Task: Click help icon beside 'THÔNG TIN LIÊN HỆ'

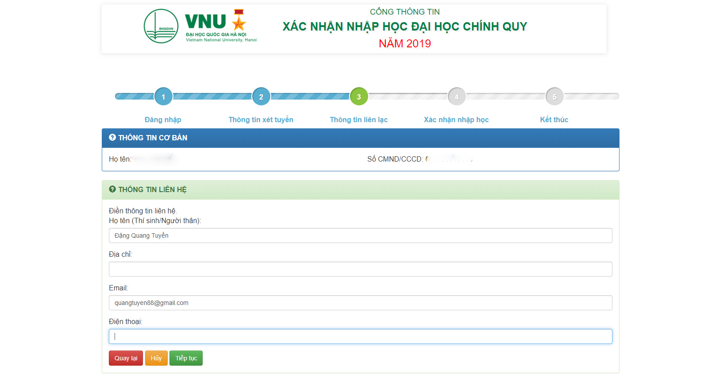Action: tap(112, 189)
